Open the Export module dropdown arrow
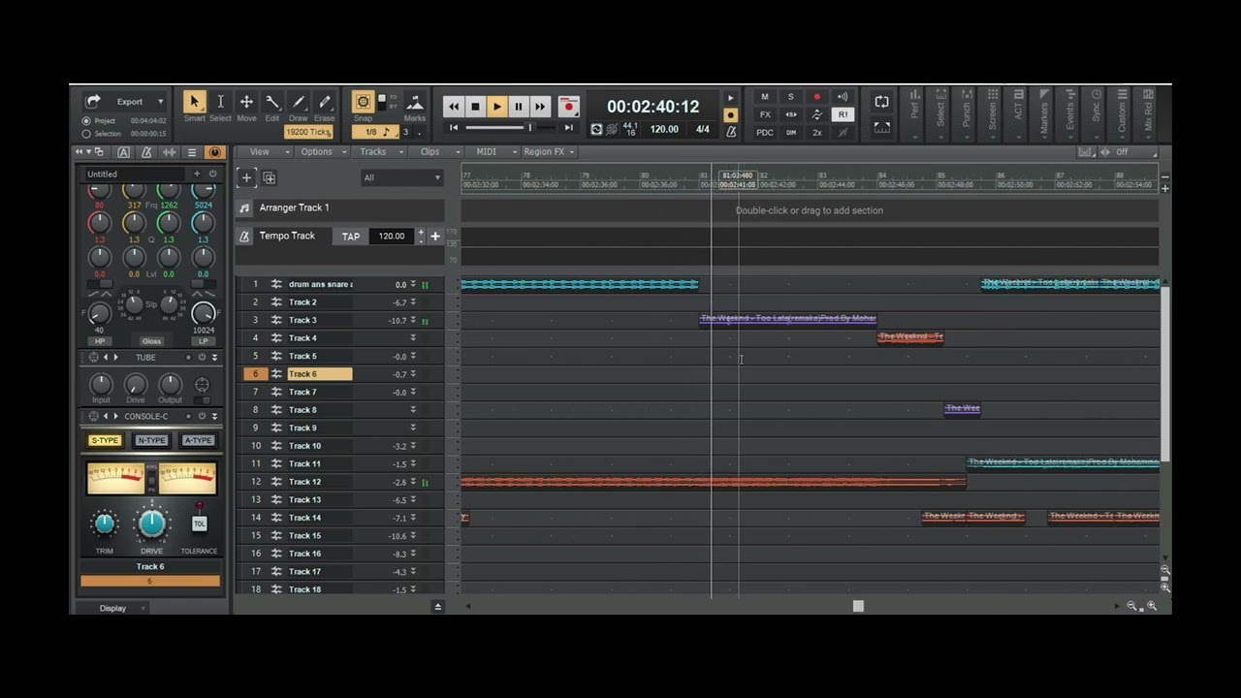This screenshot has width=1241, height=698. click(x=161, y=102)
